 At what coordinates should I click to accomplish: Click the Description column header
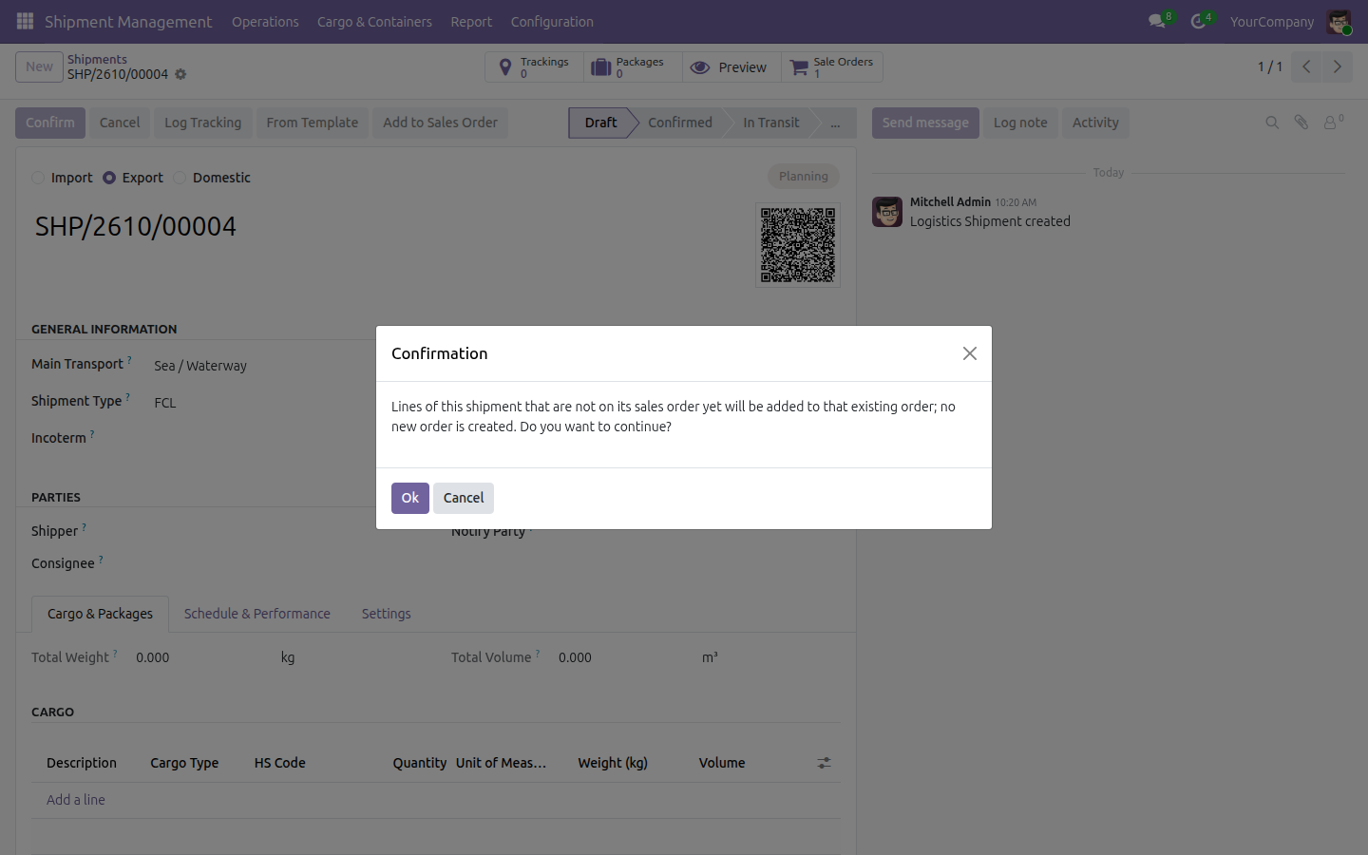pos(82,763)
